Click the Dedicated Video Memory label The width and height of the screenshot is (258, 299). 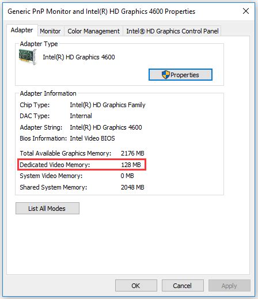[55, 165]
